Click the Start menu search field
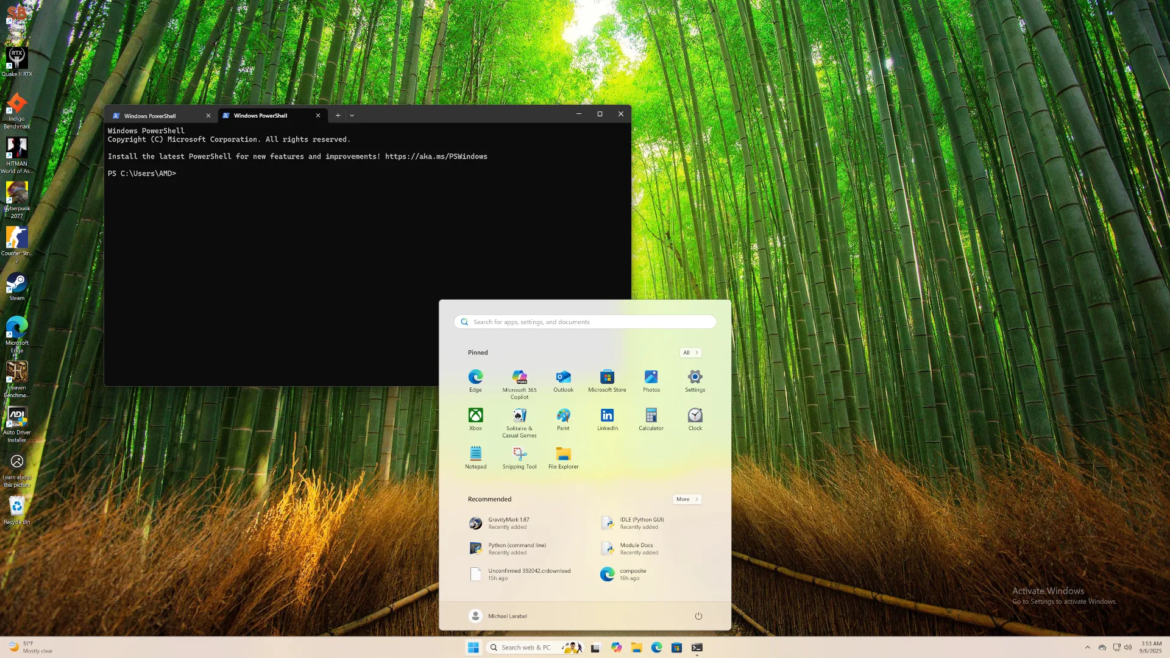Viewport: 1170px width, 658px height. (585, 322)
